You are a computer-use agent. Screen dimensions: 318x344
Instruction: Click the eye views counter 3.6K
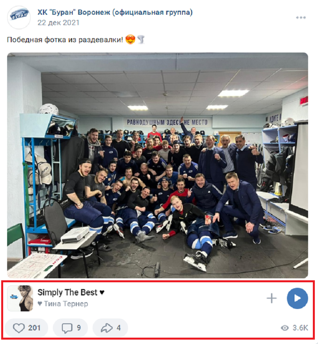(294, 328)
